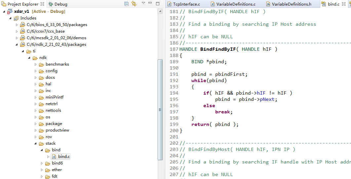Click the ndk_2_21_02_43 include folder icon
Screen dimensions: 351x179
(x=22, y=45)
